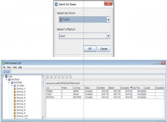Select the PlotStep job row
Image resolution: width=167 pixels, height=122 pixels.
click(105, 91)
